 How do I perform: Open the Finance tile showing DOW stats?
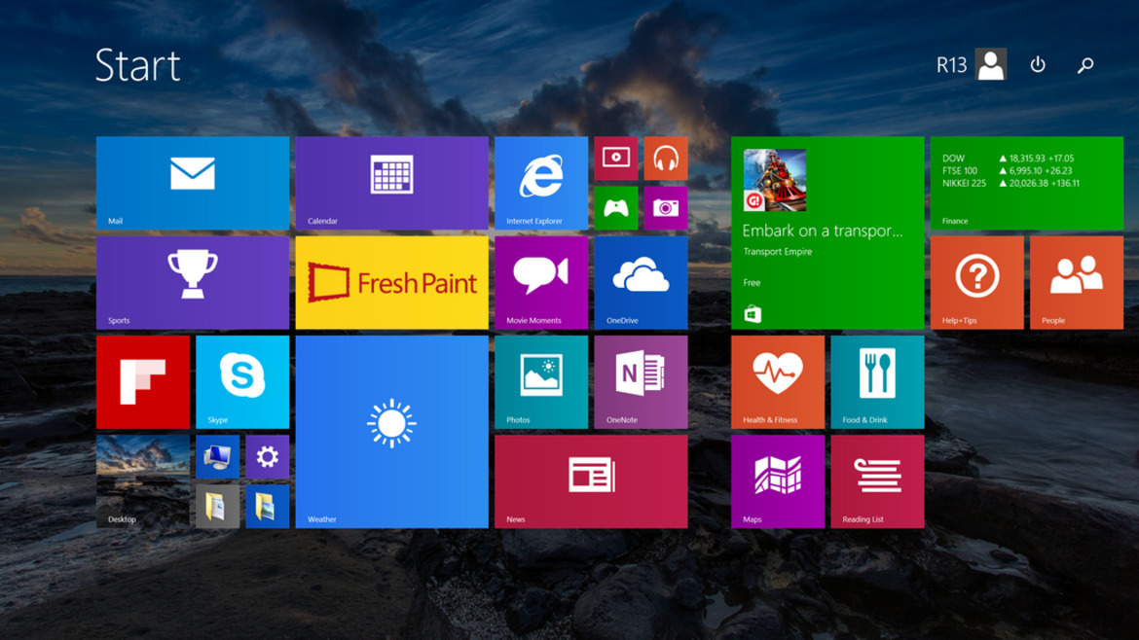click(x=1026, y=183)
